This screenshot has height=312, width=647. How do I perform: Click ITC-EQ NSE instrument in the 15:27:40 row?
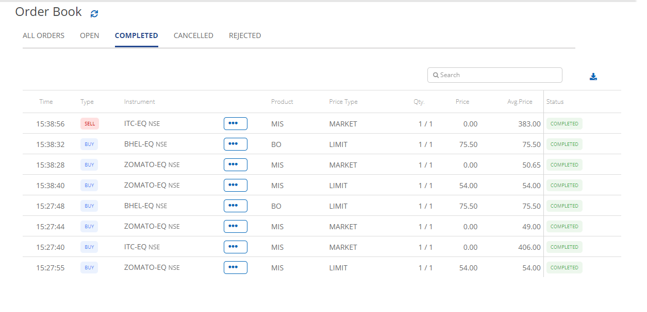(x=142, y=247)
